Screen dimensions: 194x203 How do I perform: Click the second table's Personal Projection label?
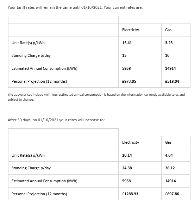[x=39, y=194]
